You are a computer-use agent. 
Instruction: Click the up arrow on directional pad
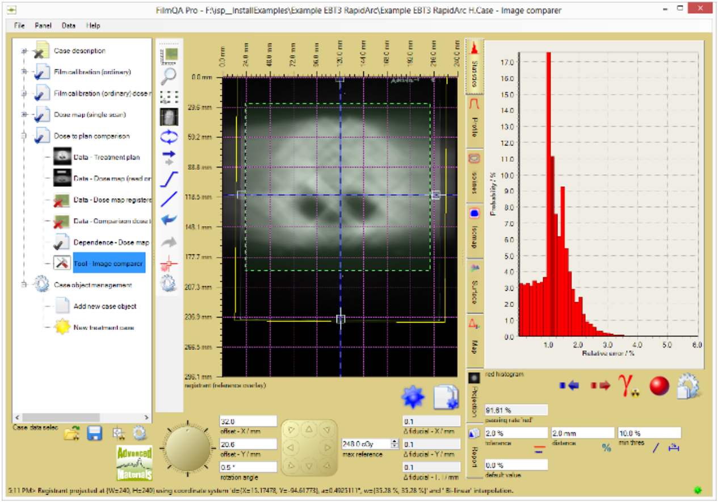click(308, 430)
